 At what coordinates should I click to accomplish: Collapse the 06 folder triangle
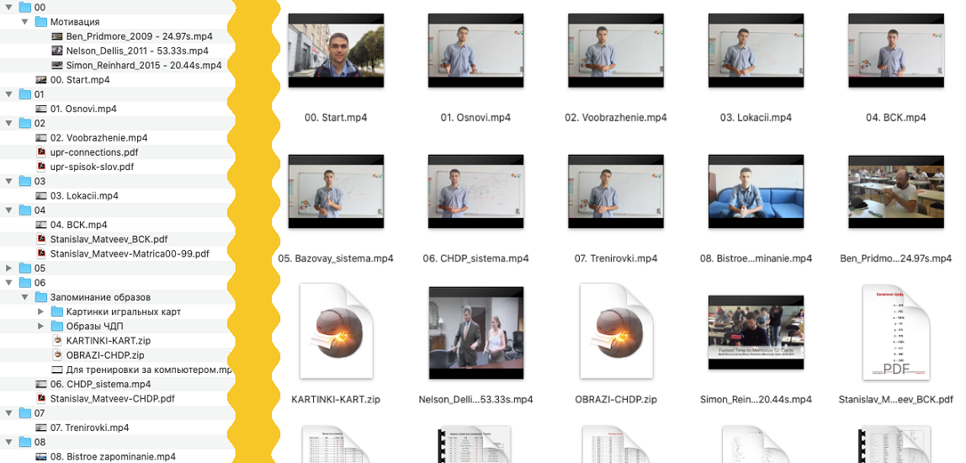click(x=8, y=283)
